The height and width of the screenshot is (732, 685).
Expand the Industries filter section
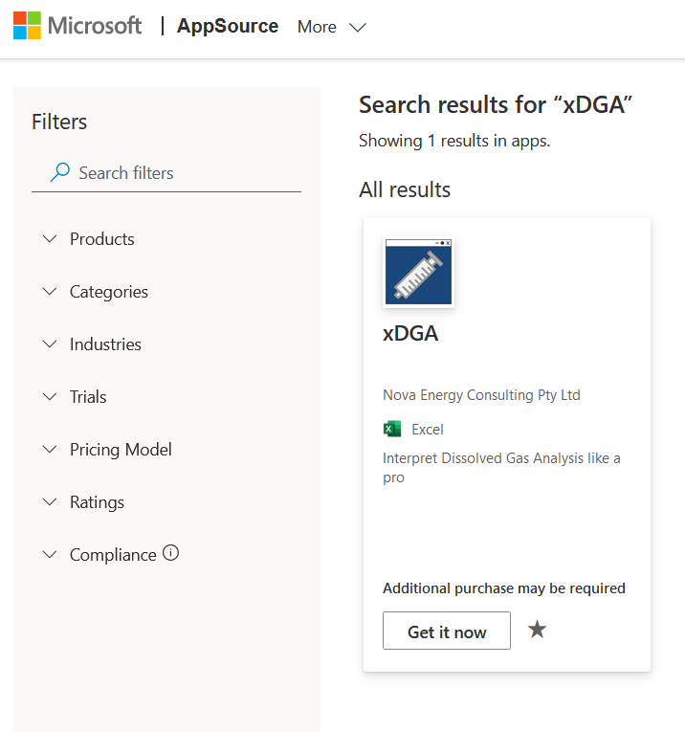pyautogui.click(x=105, y=344)
